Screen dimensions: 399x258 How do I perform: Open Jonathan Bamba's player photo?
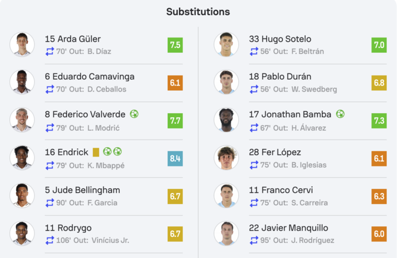[226, 120]
